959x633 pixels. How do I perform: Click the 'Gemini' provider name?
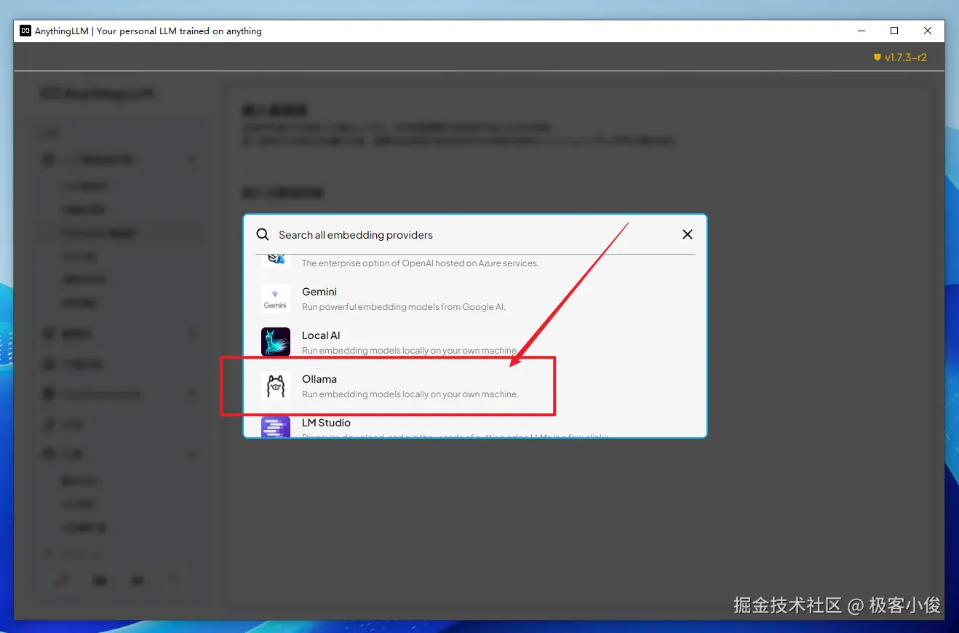tap(319, 292)
